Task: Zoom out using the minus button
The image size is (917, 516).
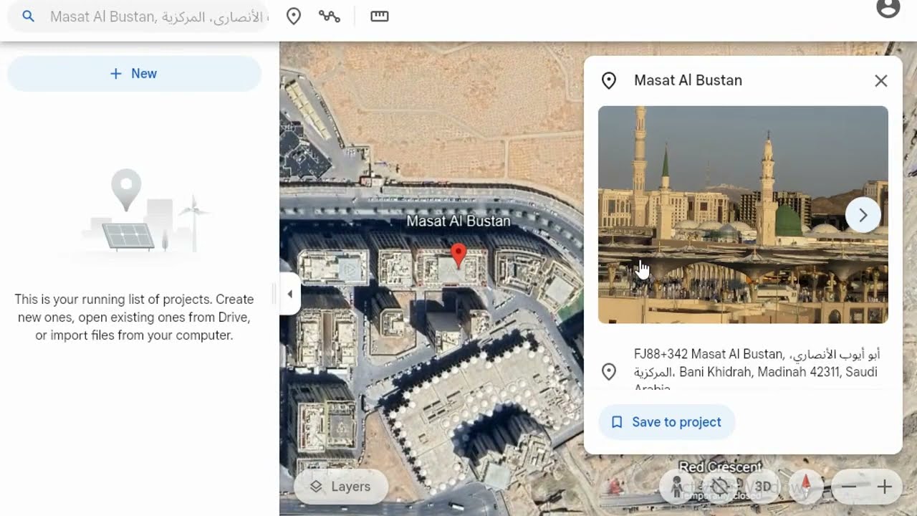Action: coord(849,487)
